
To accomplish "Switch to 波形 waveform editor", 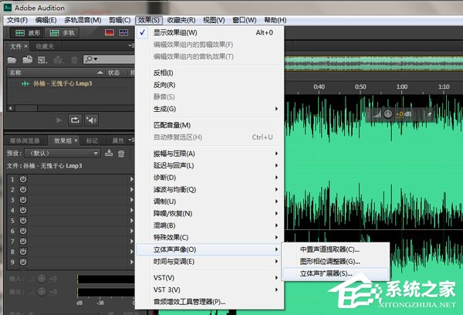I will pos(27,32).
